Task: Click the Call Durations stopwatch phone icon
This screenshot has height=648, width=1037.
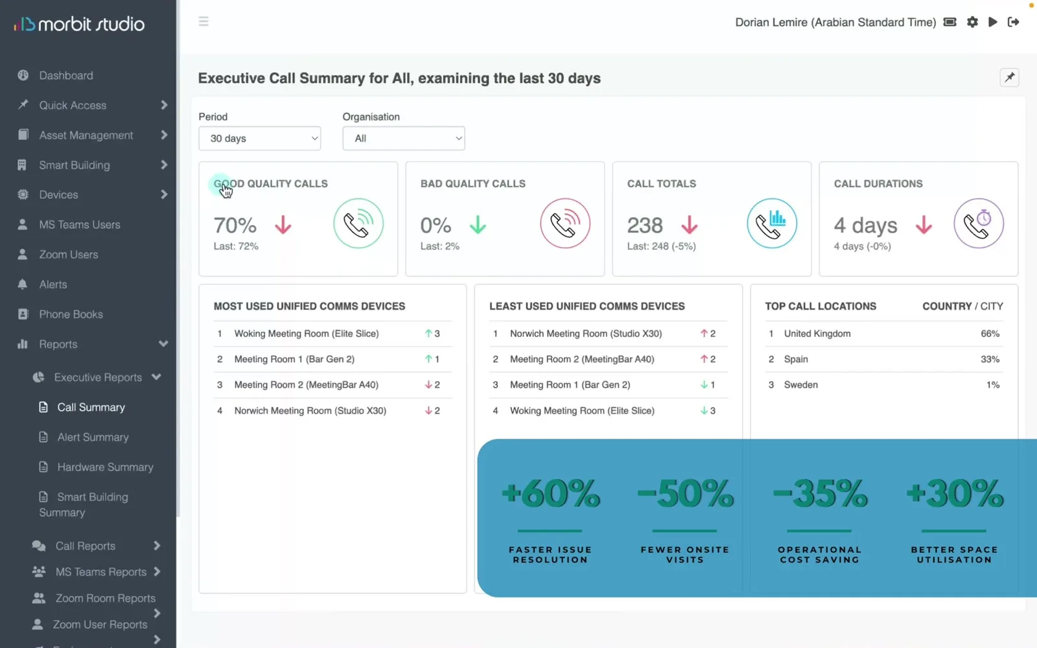Action: [979, 224]
